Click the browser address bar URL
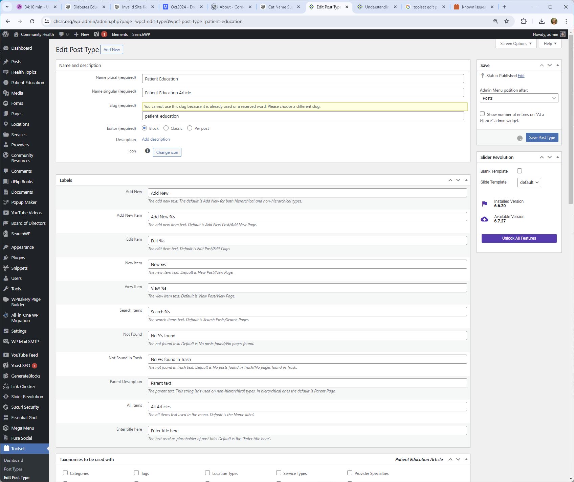Viewport: 574px width, 482px height. point(148,21)
